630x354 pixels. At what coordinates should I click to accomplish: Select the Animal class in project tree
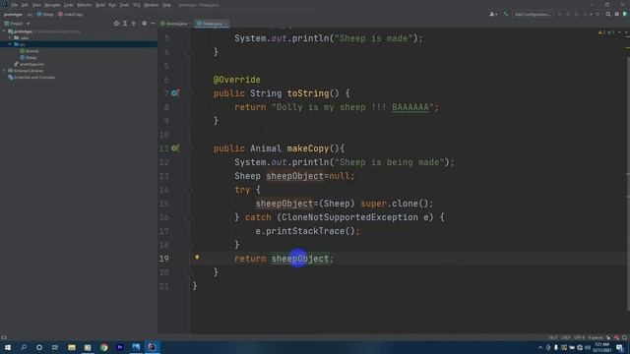pos(30,51)
